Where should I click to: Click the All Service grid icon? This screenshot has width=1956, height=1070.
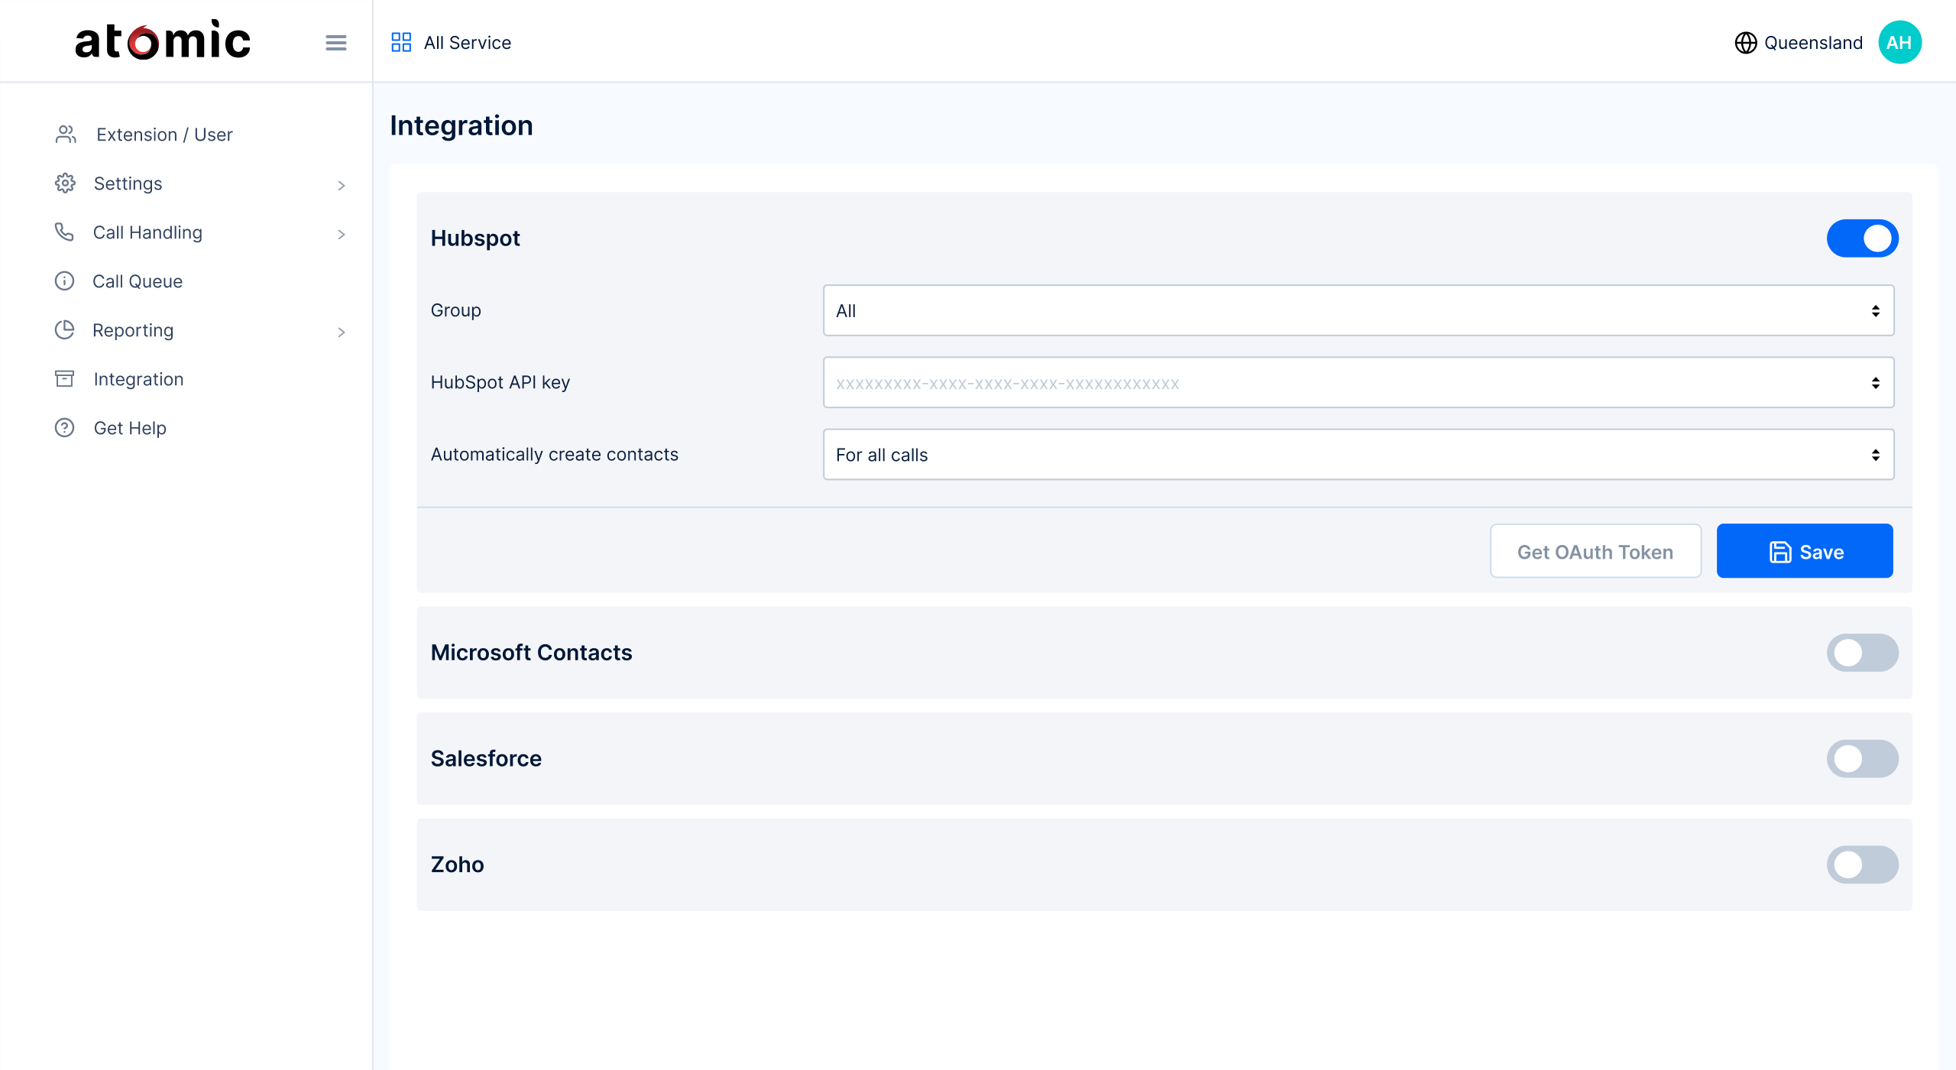pos(401,43)
